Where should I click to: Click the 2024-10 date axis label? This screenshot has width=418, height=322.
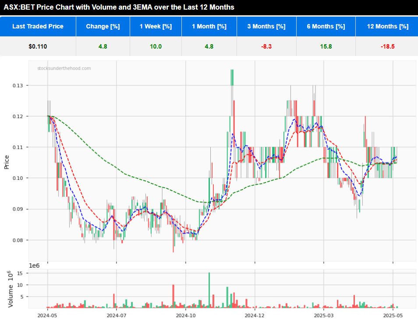point(185,315)
